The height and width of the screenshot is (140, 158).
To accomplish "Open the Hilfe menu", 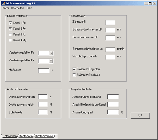I will tap(29, 8).
